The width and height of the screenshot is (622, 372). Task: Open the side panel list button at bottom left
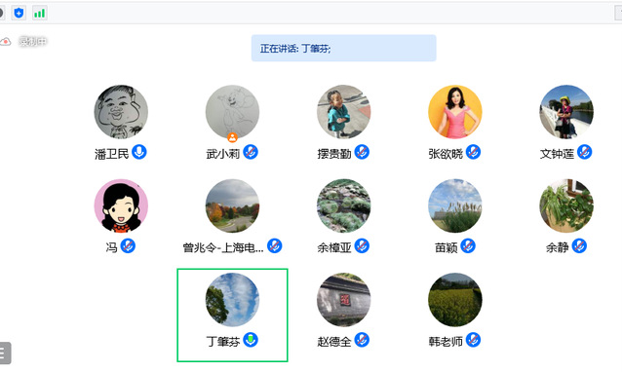[x=4, y=353]
